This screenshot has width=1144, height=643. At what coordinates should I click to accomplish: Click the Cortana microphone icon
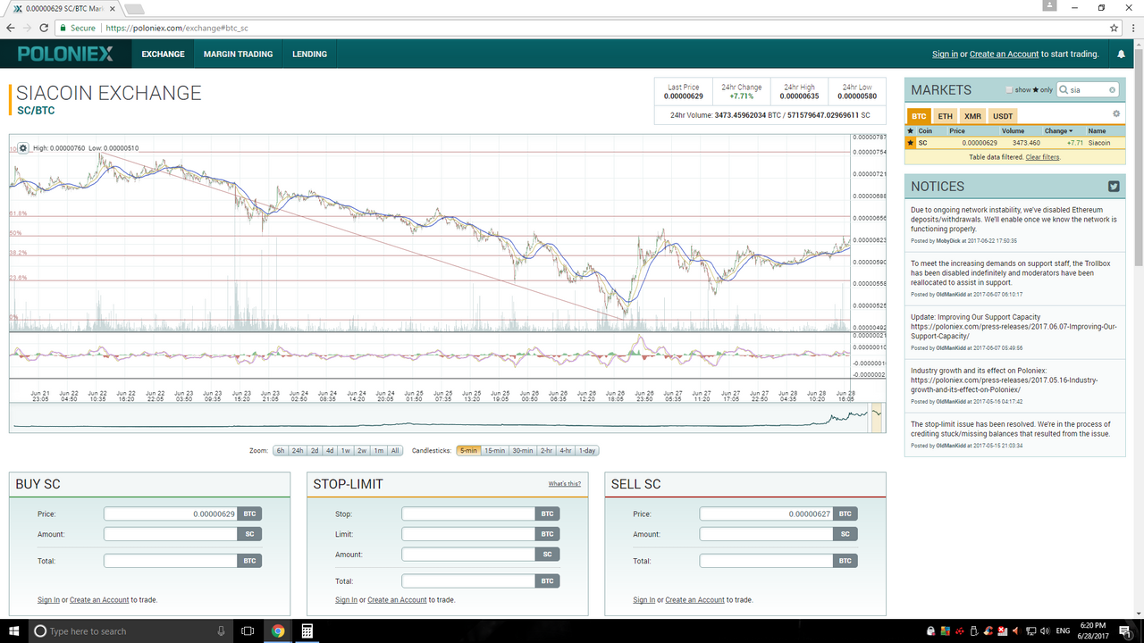222,631
